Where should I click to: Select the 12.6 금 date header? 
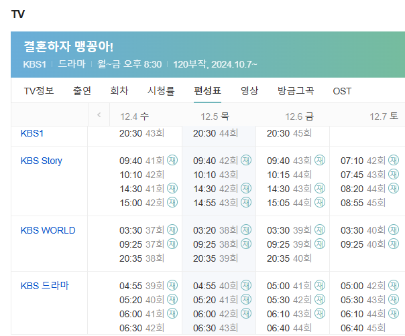click(299, 116)
